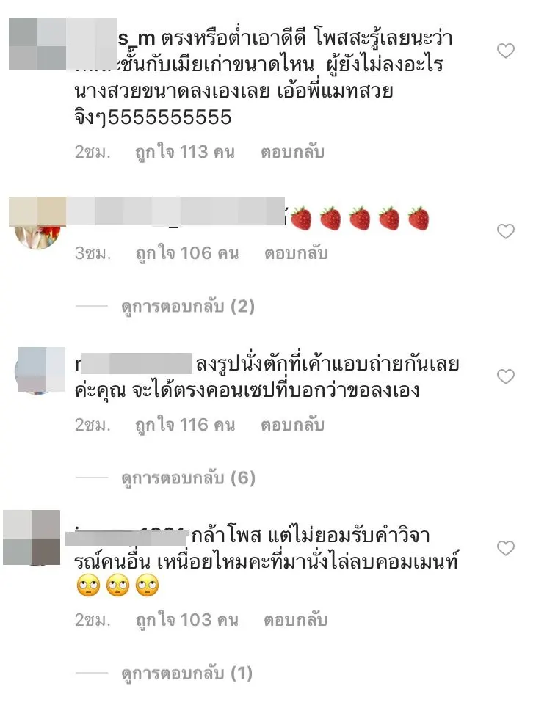This screenshot has width=547, height=708.
Task: Open profile picture beside strawberry comment
Action: (x=38, y=224)
